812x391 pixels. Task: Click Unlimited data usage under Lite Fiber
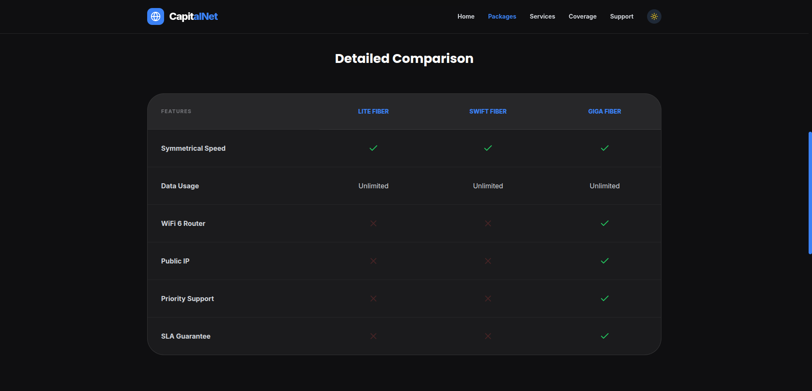[x=373, y=186]
